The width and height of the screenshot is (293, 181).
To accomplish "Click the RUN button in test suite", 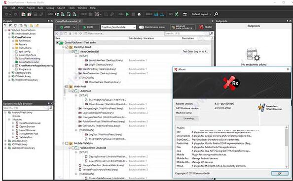I will click(89, 27).
